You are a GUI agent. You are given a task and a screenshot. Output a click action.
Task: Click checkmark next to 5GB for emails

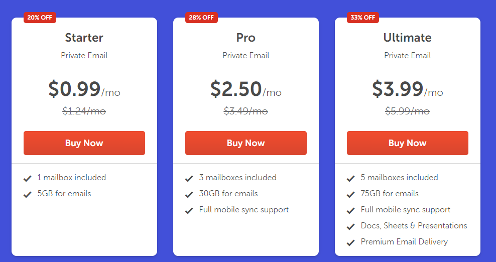pyautogui.click(x=28, y=194)
